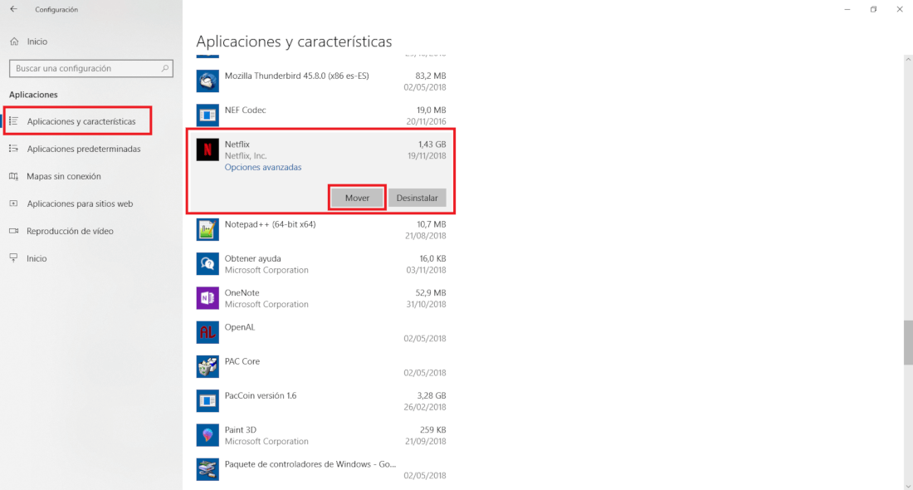Click the scrollbar down arrow

(908, 486)
